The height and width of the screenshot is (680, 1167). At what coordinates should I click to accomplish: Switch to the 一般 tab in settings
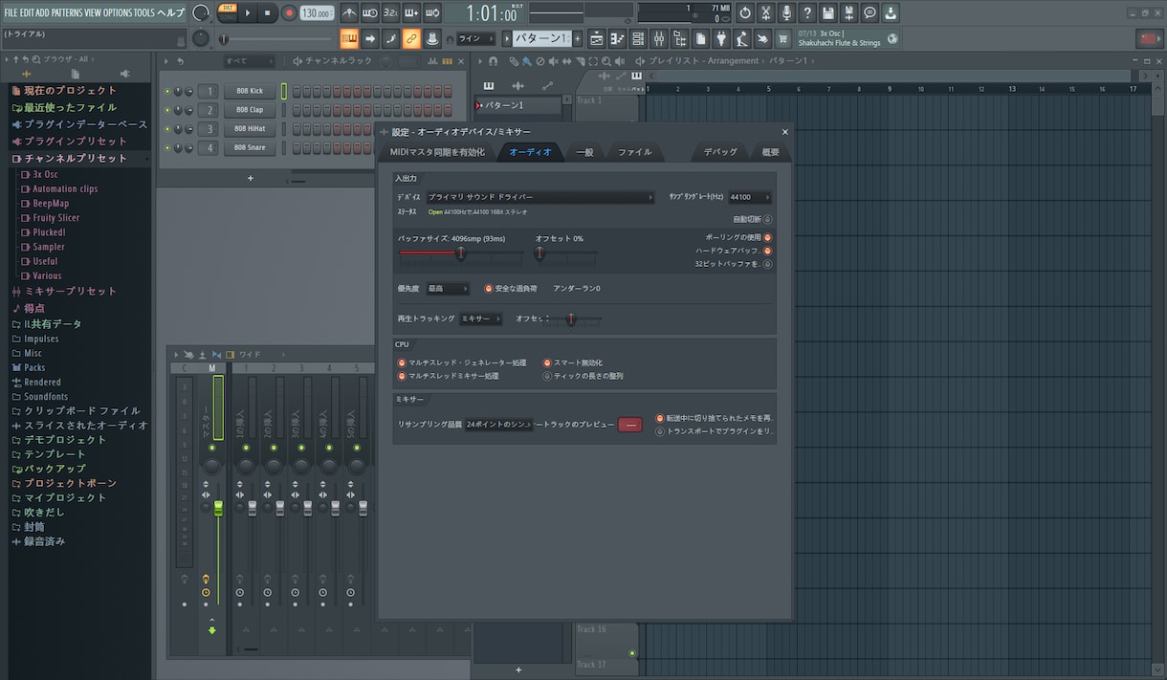584,152
